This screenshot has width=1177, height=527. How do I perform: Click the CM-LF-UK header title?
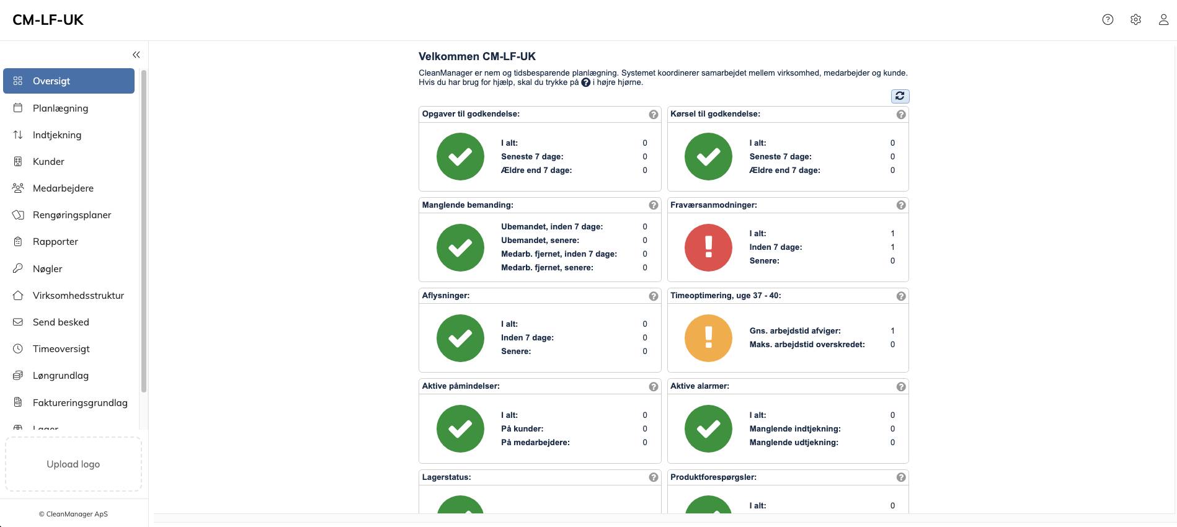click(x=48, y=20)
